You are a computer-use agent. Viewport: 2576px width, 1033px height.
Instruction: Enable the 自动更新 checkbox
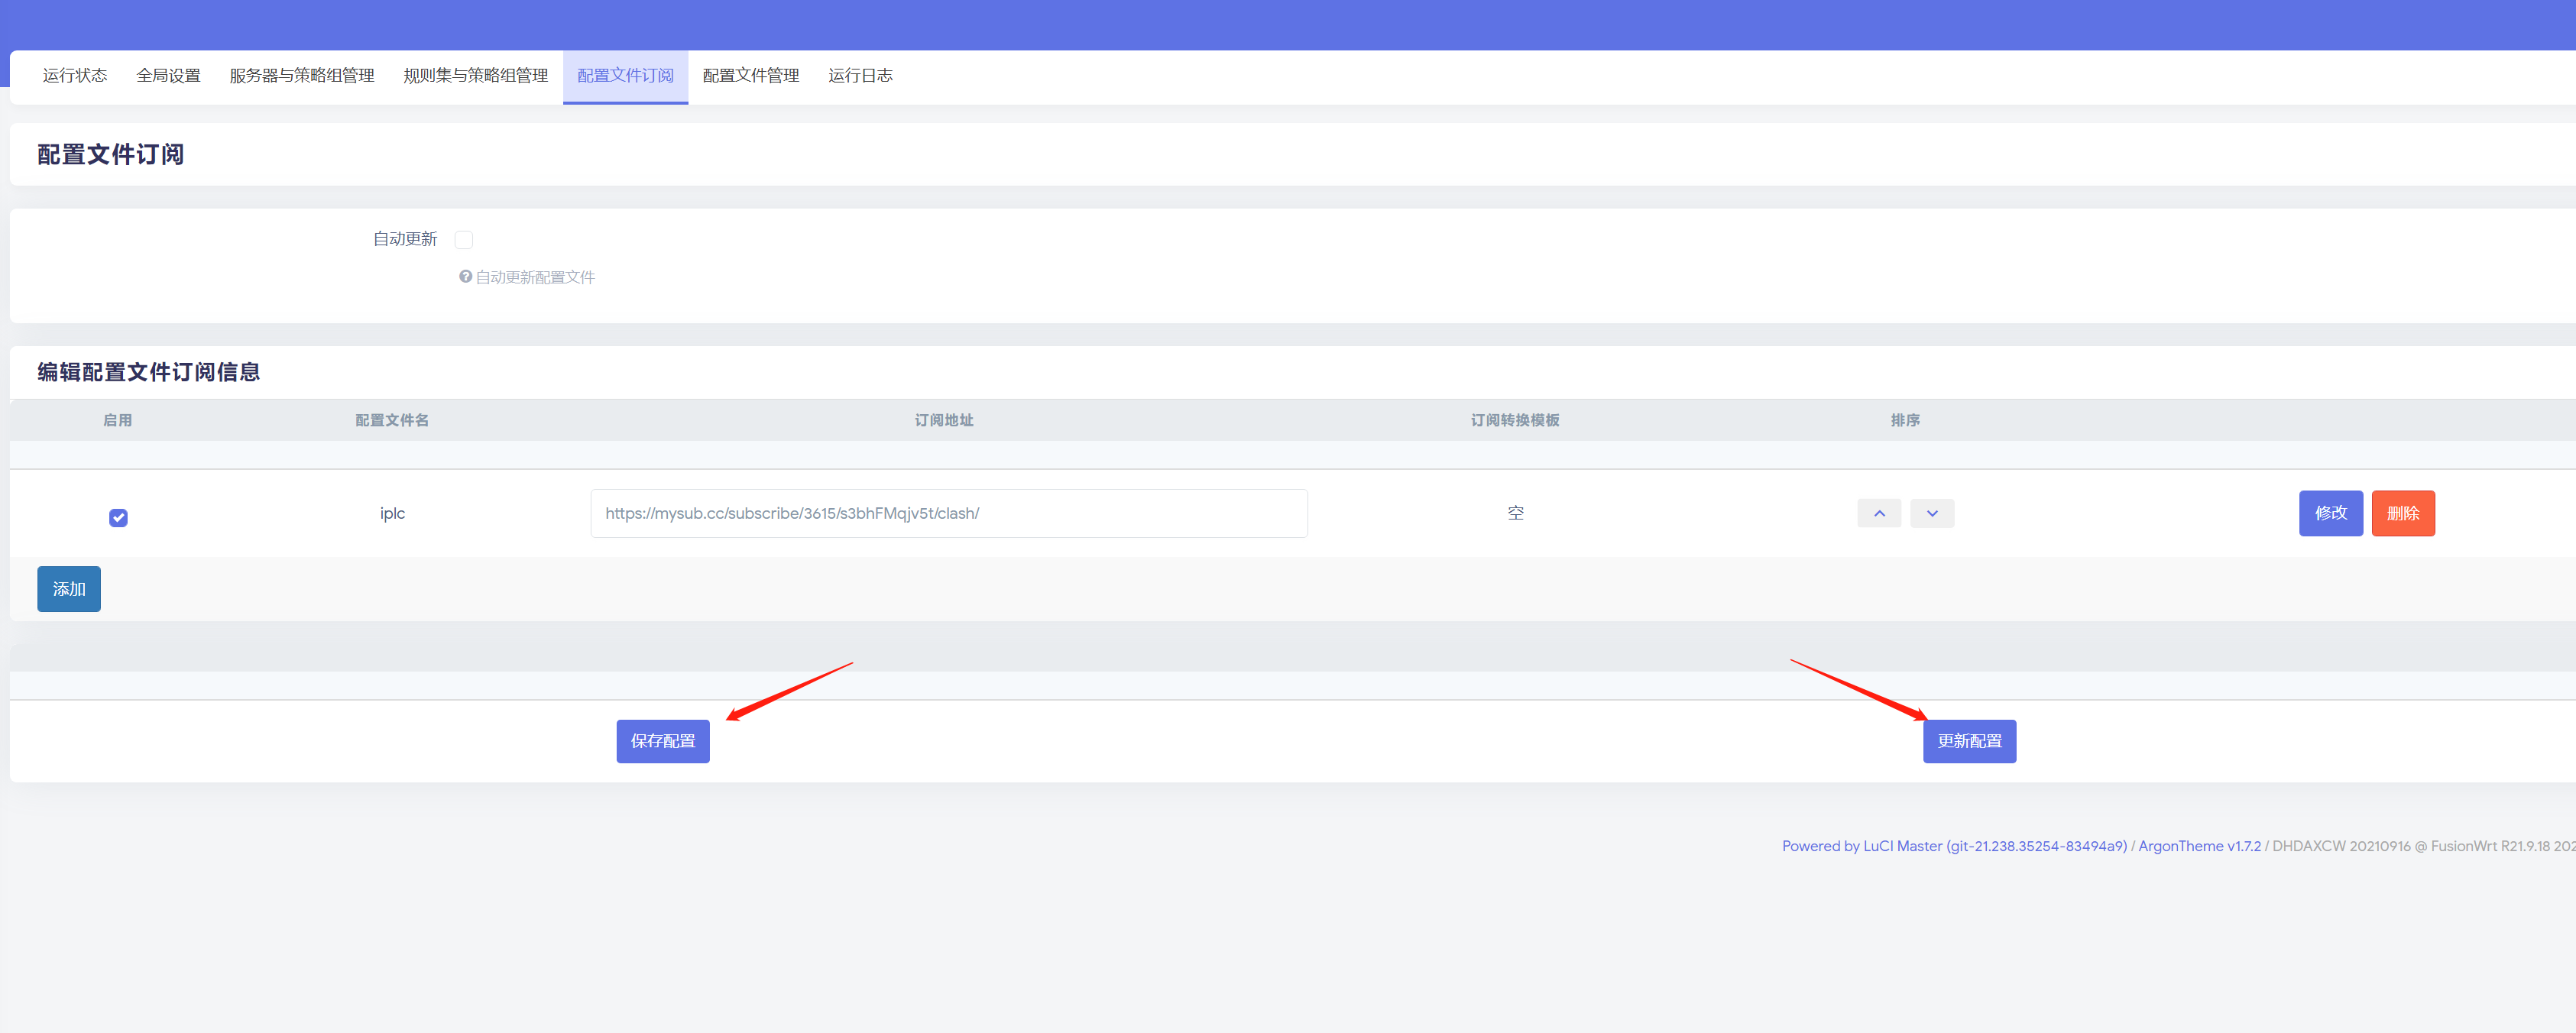[x=463, y=239]
